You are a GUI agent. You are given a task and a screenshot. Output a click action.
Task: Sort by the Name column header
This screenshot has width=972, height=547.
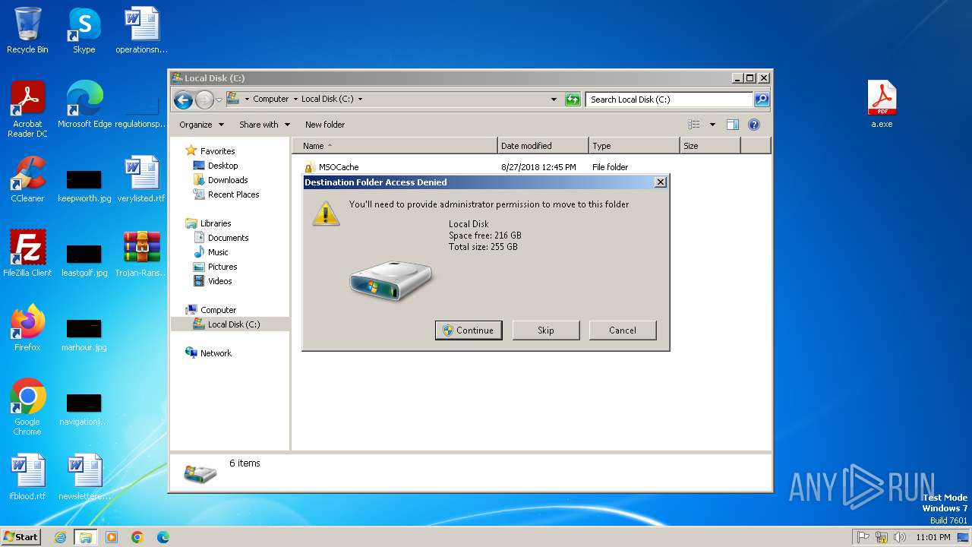click(395, 146)
